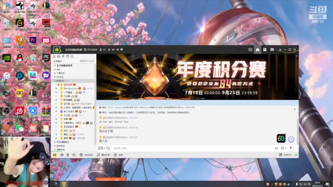
Task: Open the play accompaniment music button
Action: point(103,155)
